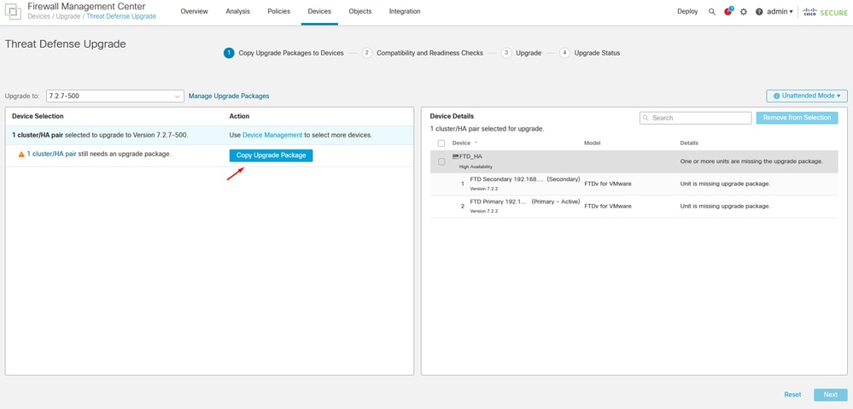Screen dimensions: 853x409
Task: Click the Upgrade Status step label
Action: tap(598, 53)
